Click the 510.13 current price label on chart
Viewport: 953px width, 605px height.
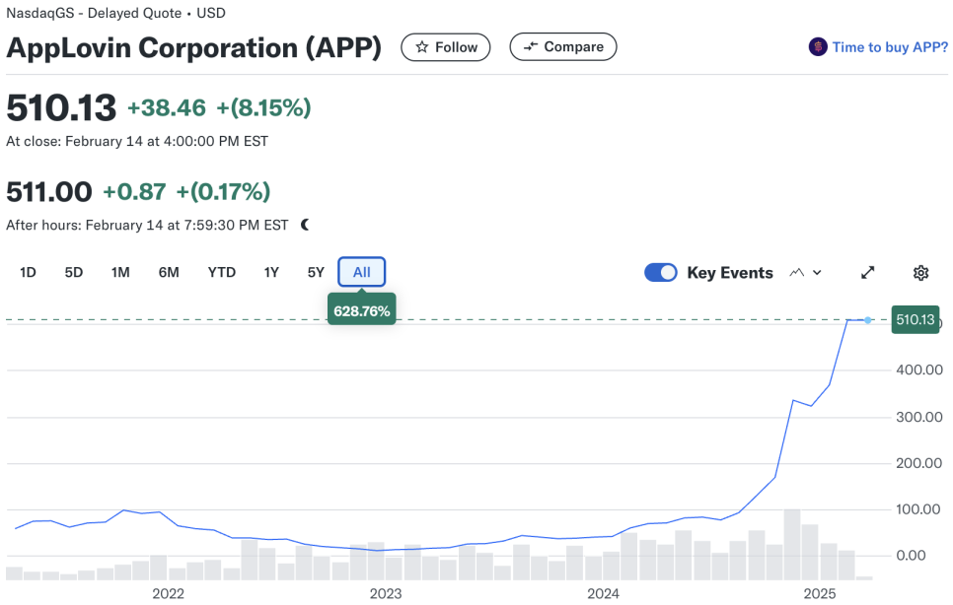[x=916, y=320]
